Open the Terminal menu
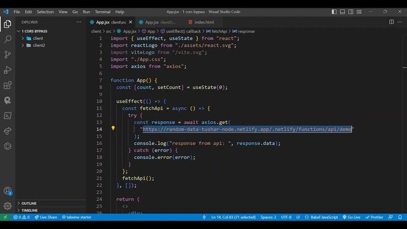This screenshot has width=407, height=229. click(102, 11)
